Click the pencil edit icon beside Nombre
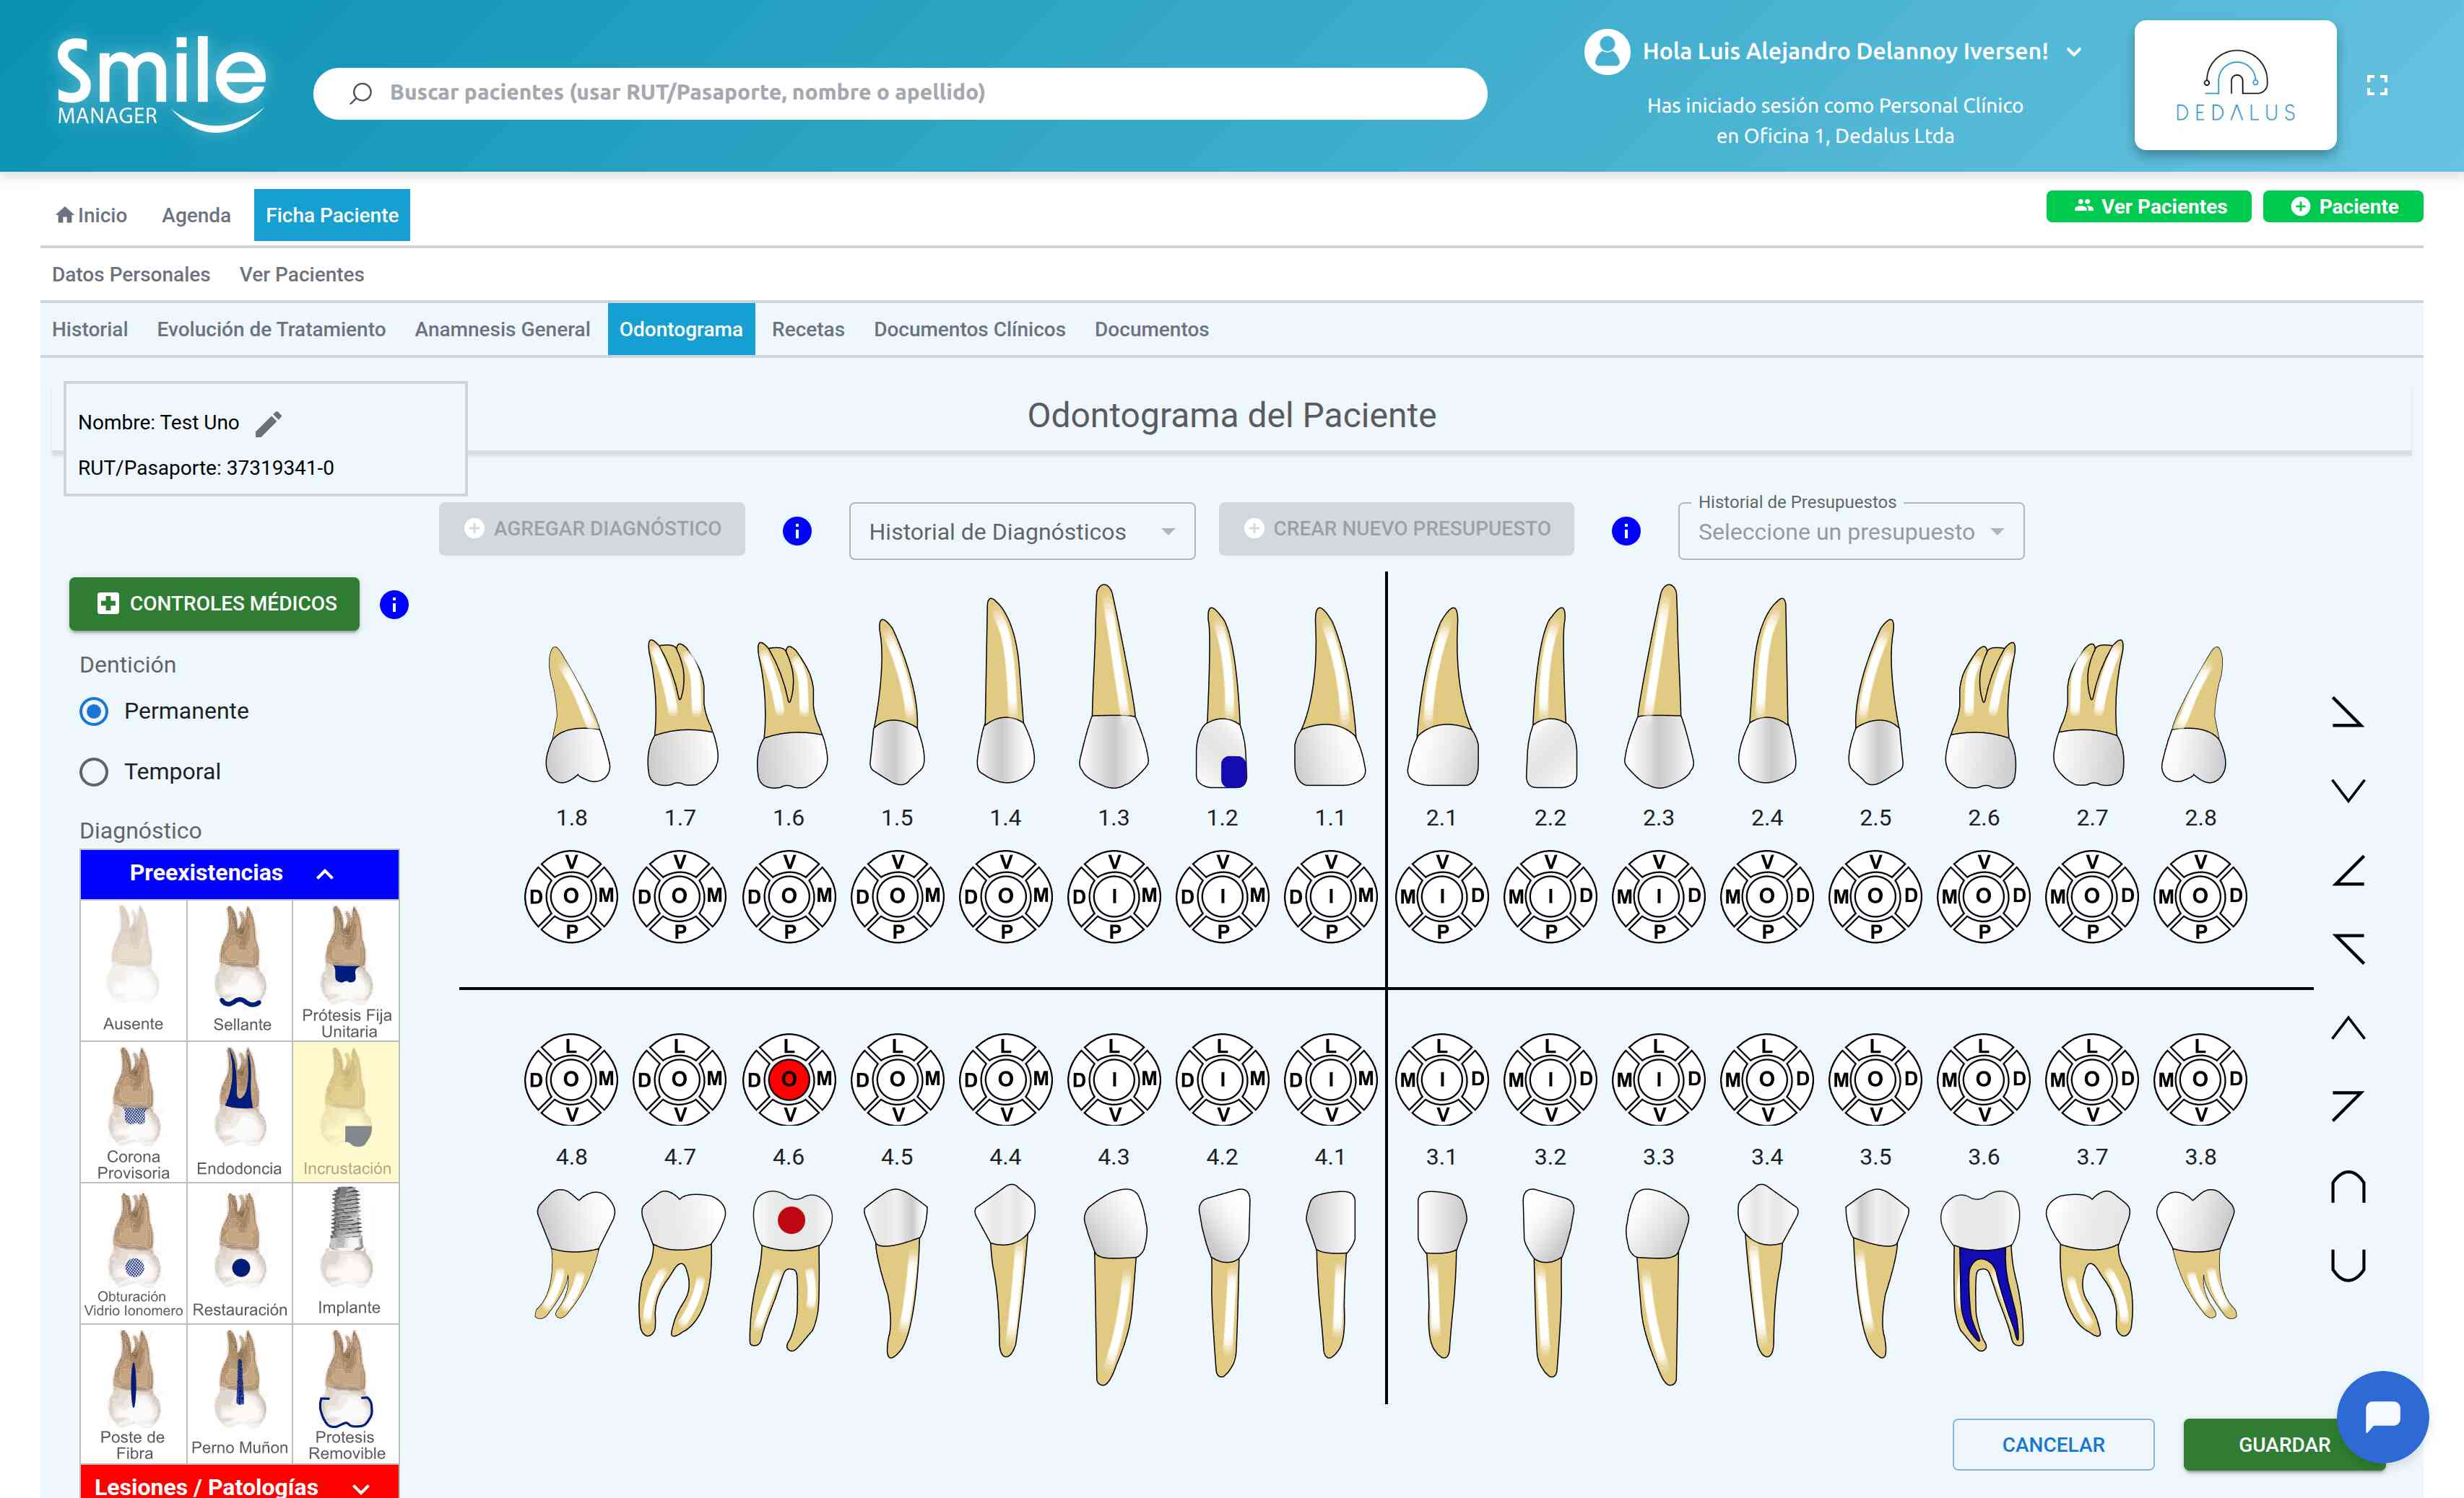This screenshot has width=2464, height=1498. tap(268, 424)
